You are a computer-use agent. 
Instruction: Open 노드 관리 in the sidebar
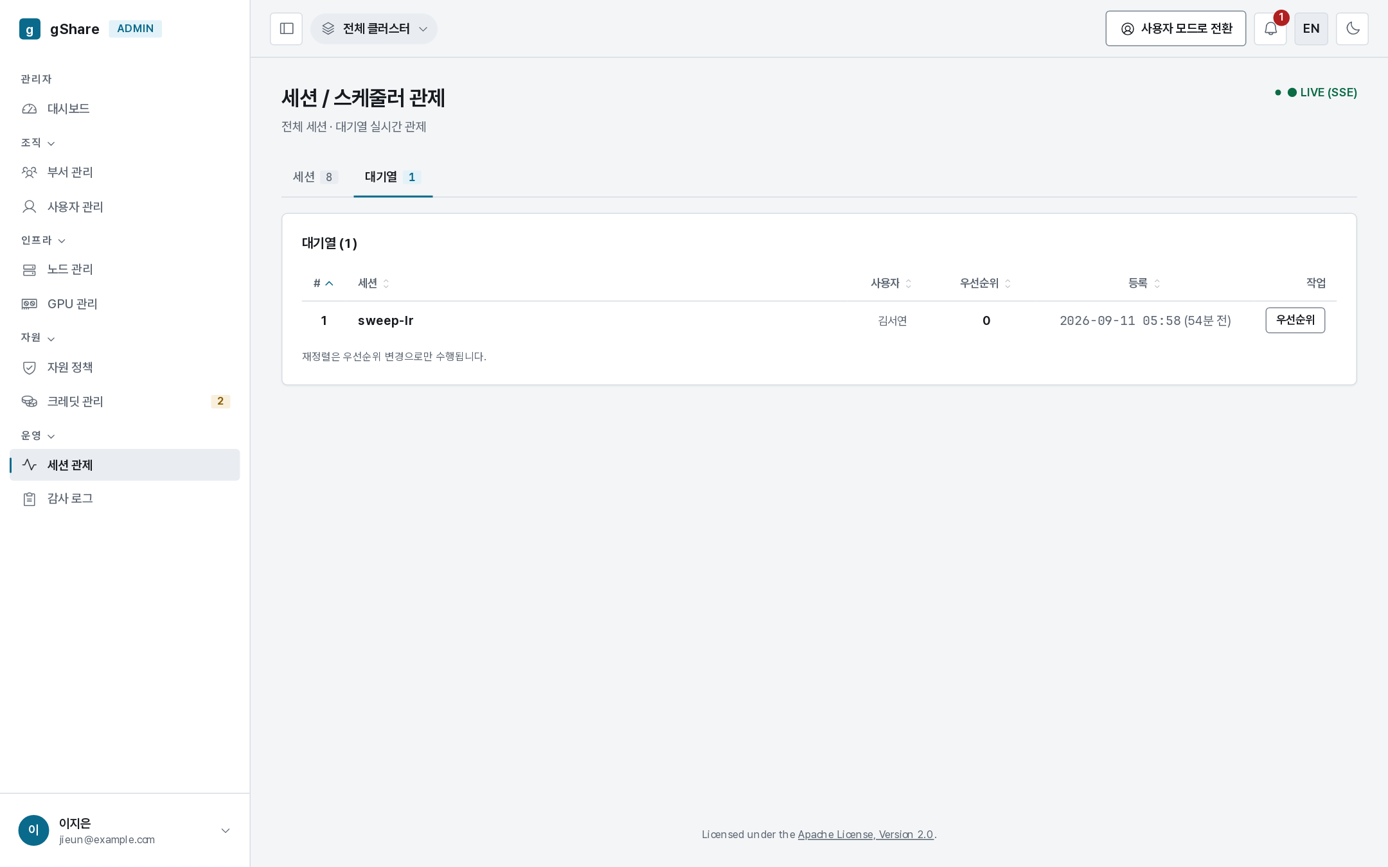[125, 270]
